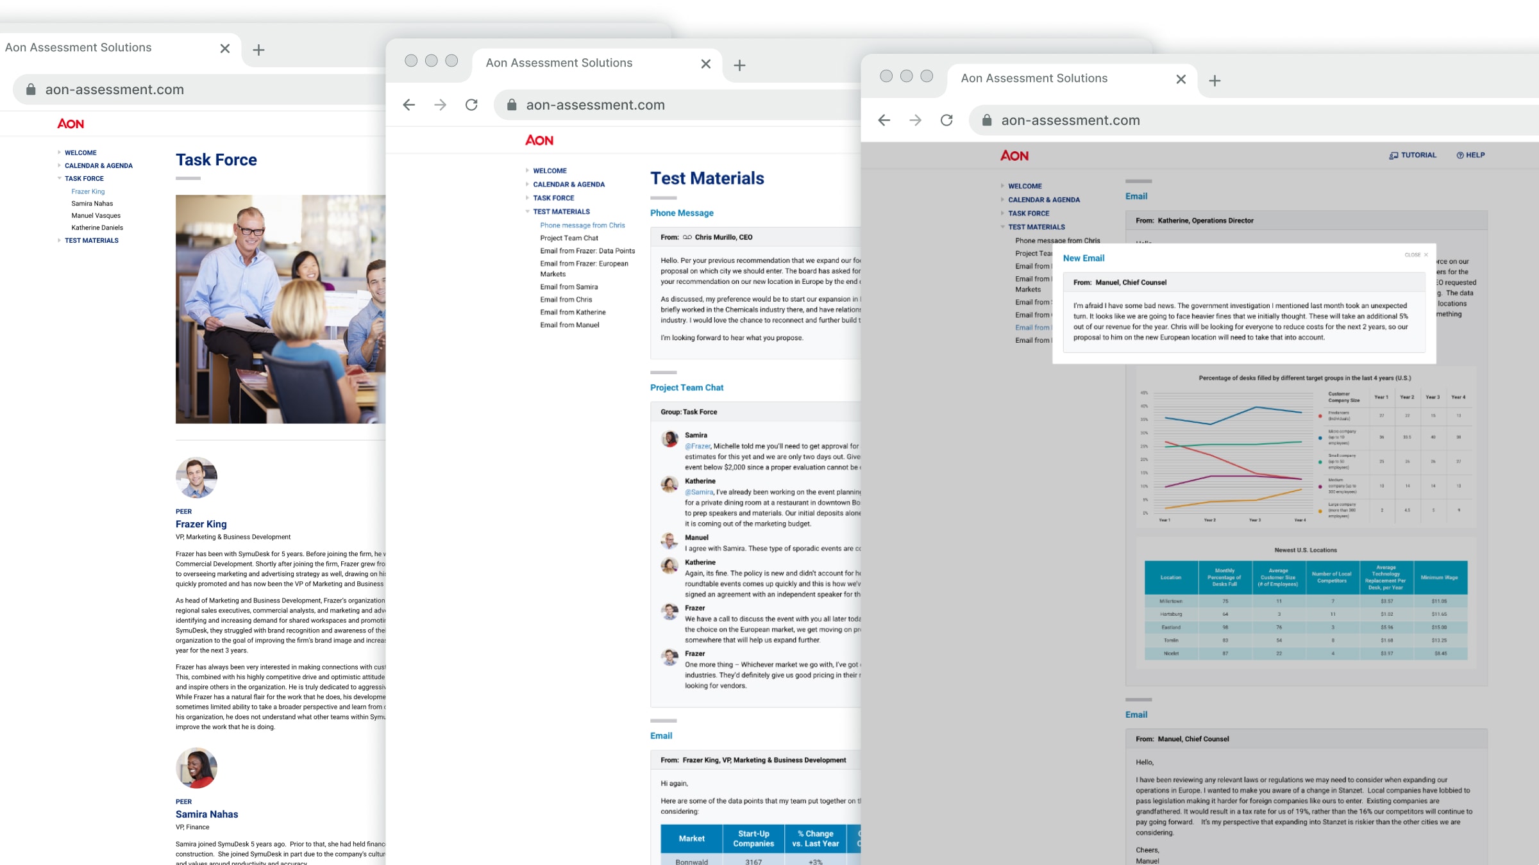Open Email from Samira in middle sidebar
The height and width of the screenshot is (865, 1539).
click(x=569, y=286)
